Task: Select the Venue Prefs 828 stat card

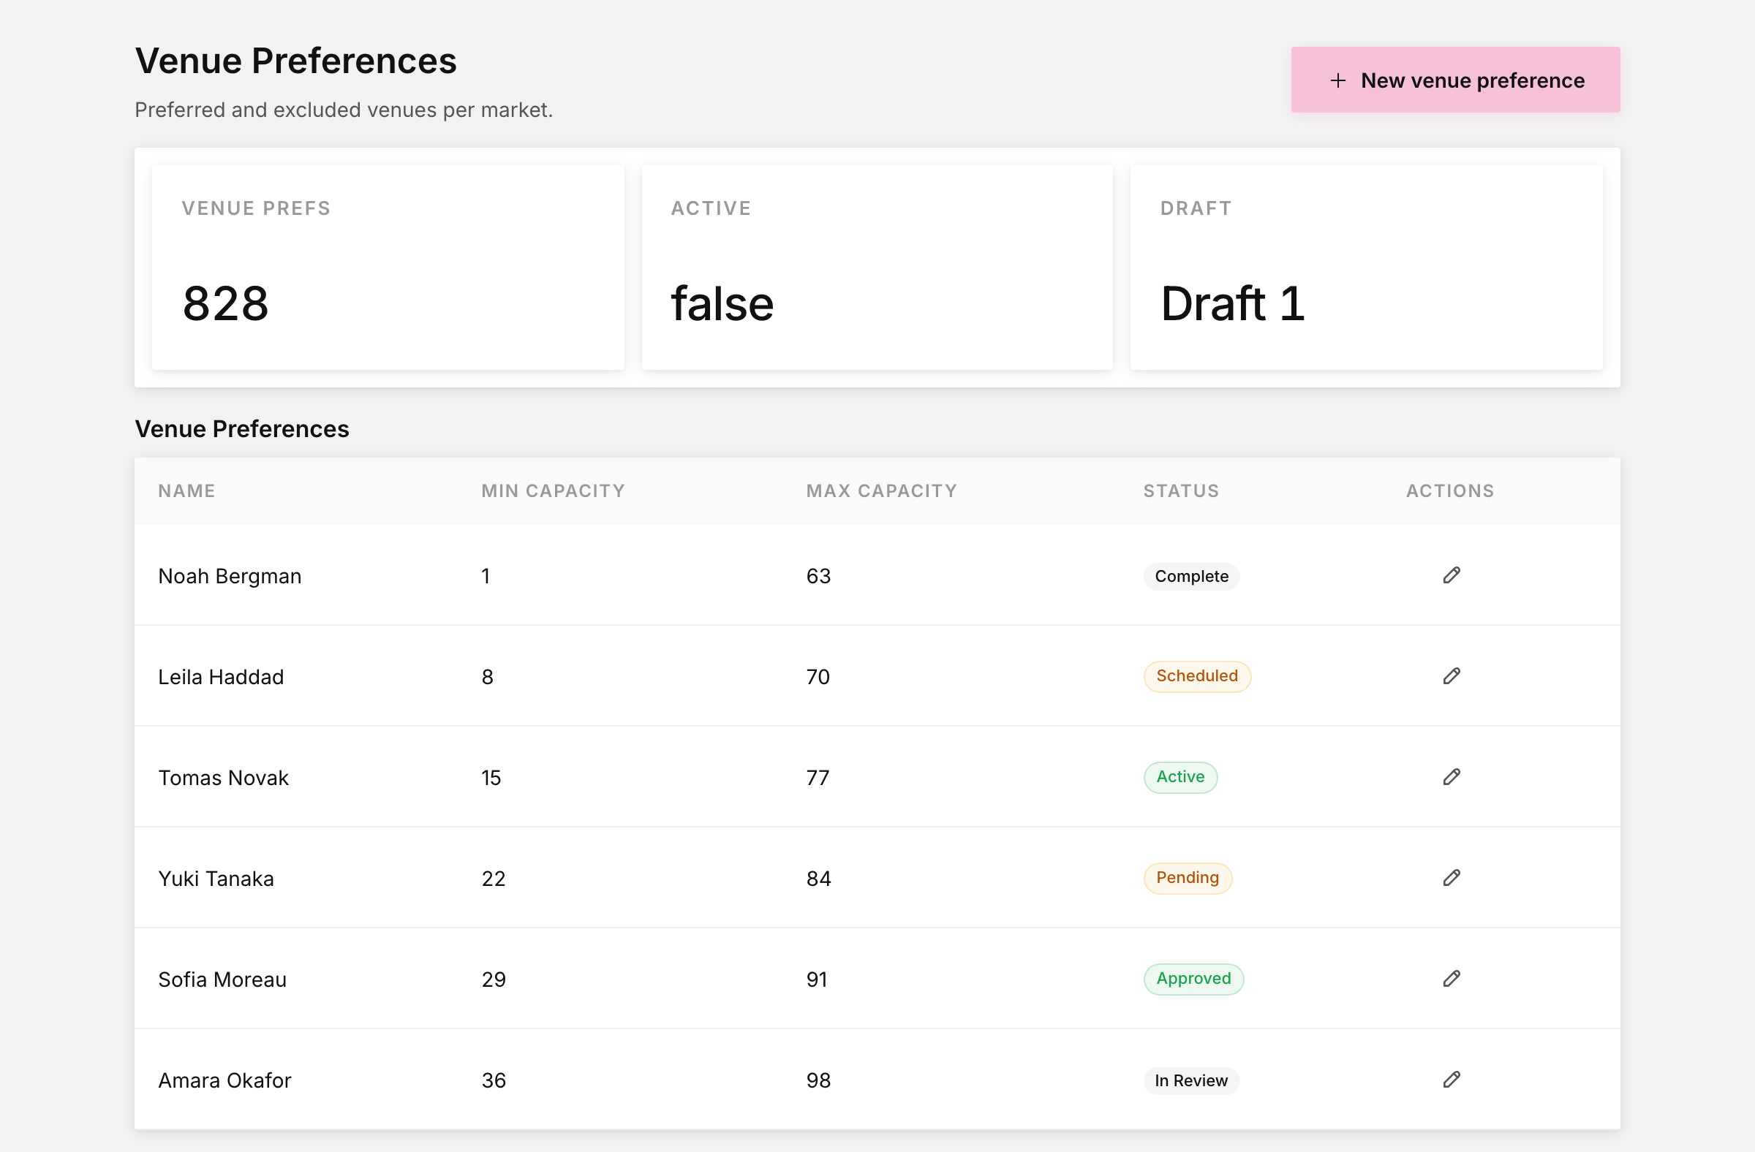Action: [388, 268]
